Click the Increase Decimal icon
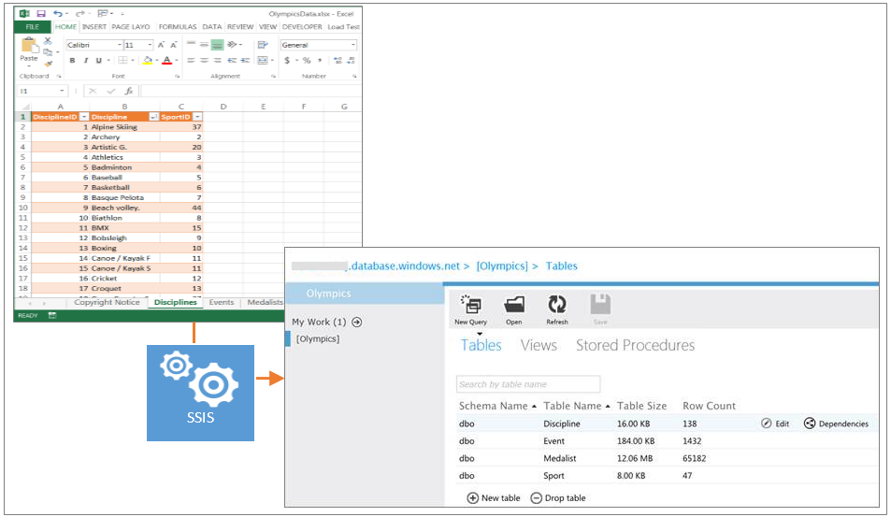The image size is (891, 517). tap(338, 60)
